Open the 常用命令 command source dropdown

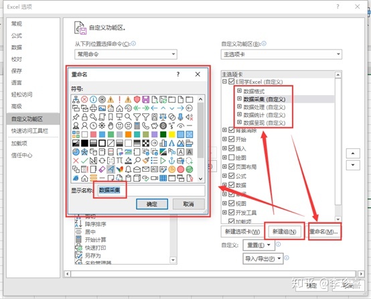click(126, 54)
